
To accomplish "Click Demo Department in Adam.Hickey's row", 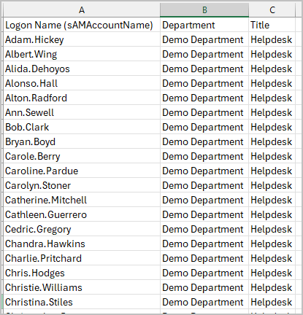I will pyautogui.click(x=204, y=39).
